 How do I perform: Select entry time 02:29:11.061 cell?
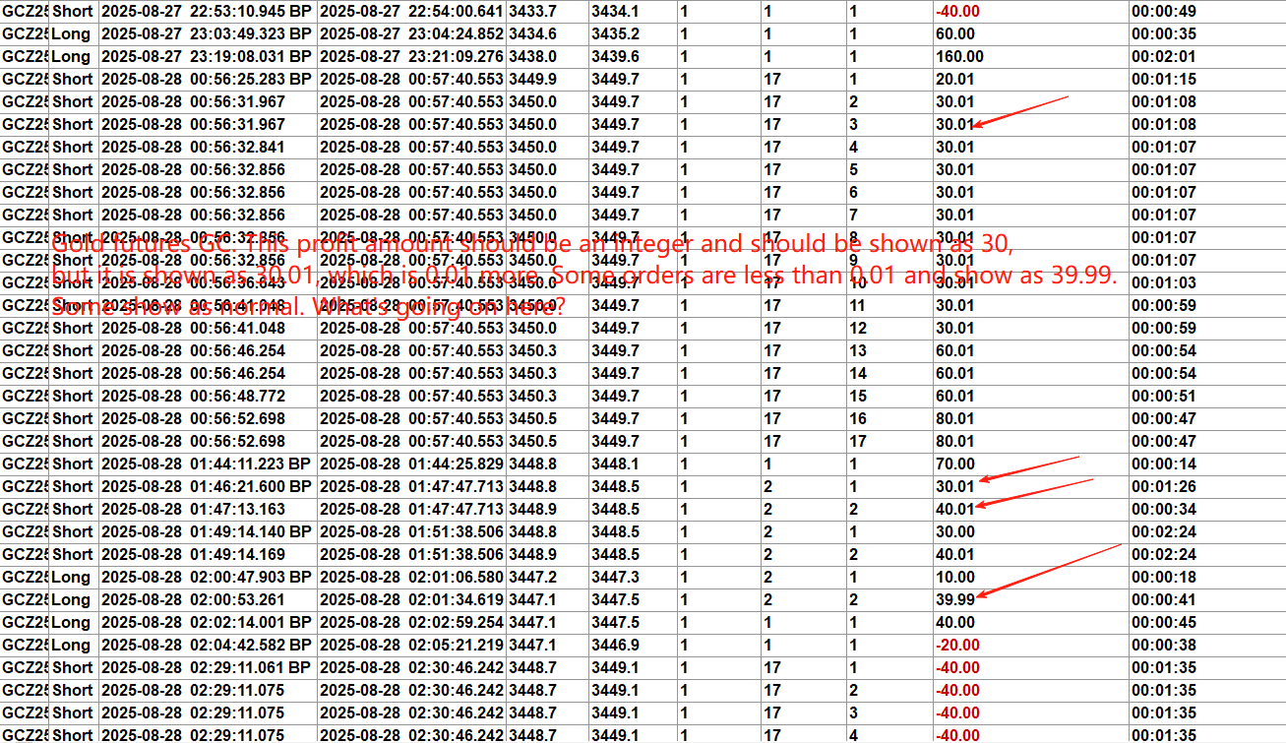pyautogui.click(x=208, y=667)
